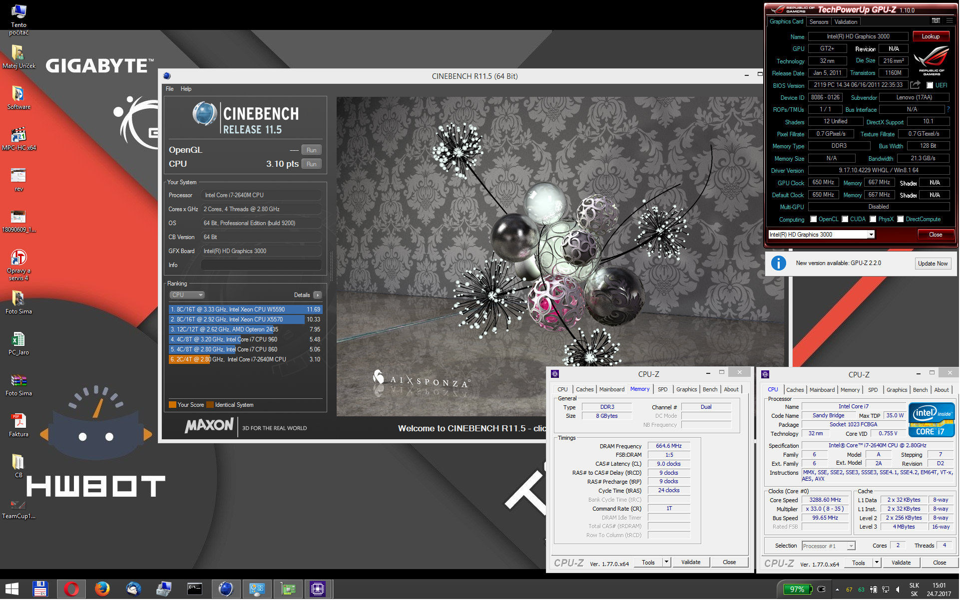The image size is (960, 601).
Task: Open the Caches tab in CPU-Z CPU window
Action: [x=795, y=390]
